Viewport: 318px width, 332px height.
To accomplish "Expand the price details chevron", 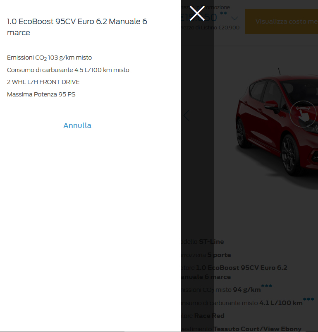I will (234, 18).
